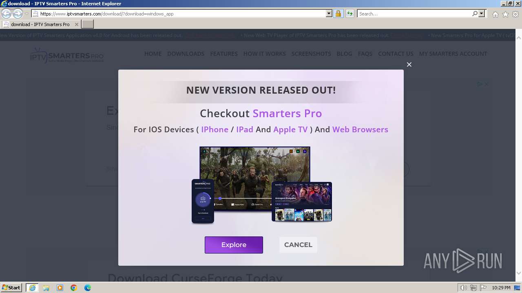Go forward using the browser Forward arrow
522x293 pixels.
(x=18, y=14)
